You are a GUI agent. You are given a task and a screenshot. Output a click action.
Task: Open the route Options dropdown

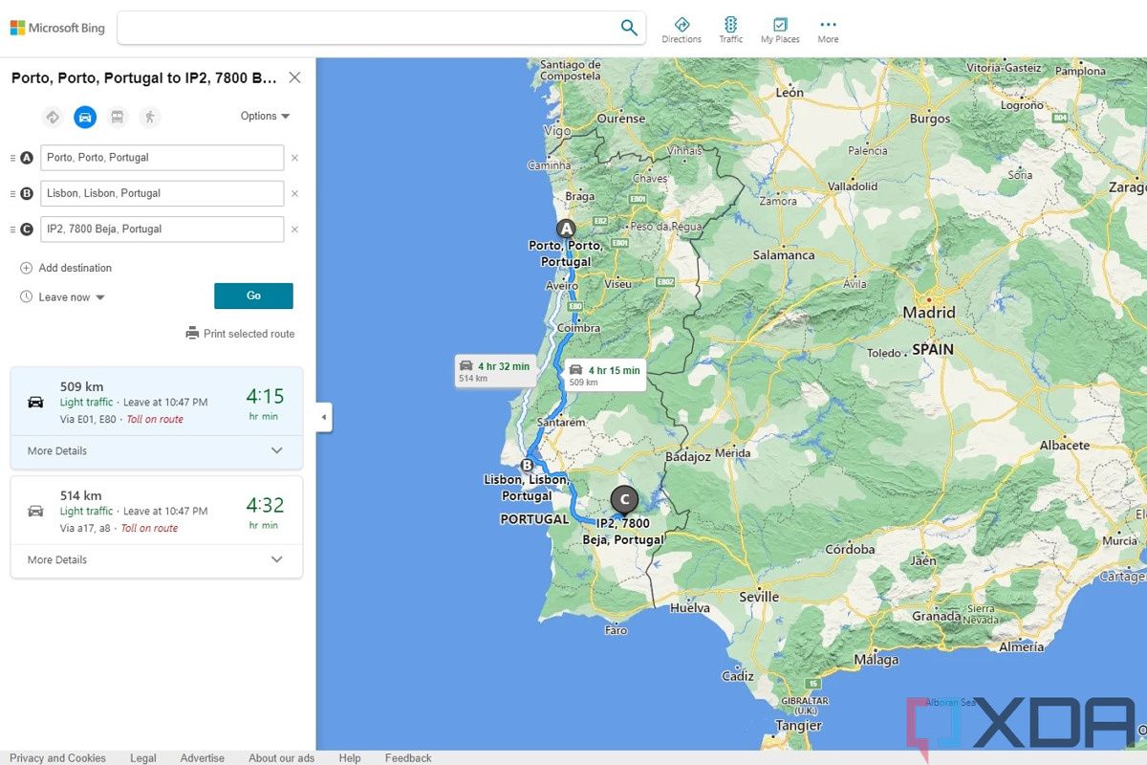point(265,116)
